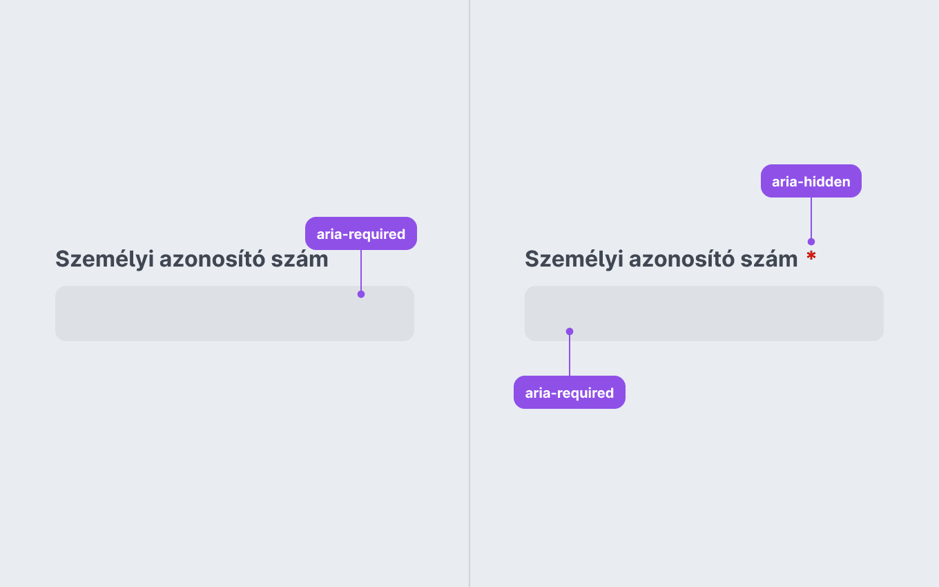
Task: Click the vertical divider between panels
Action: click(469, 293)
